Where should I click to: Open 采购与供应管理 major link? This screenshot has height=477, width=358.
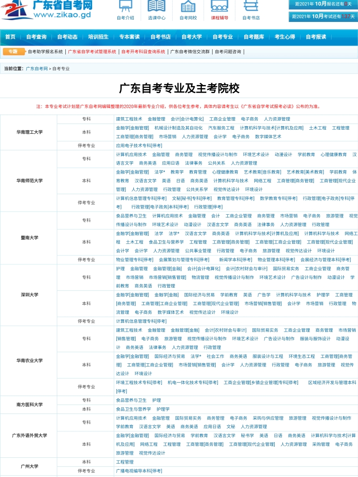(x=268, y=418)
